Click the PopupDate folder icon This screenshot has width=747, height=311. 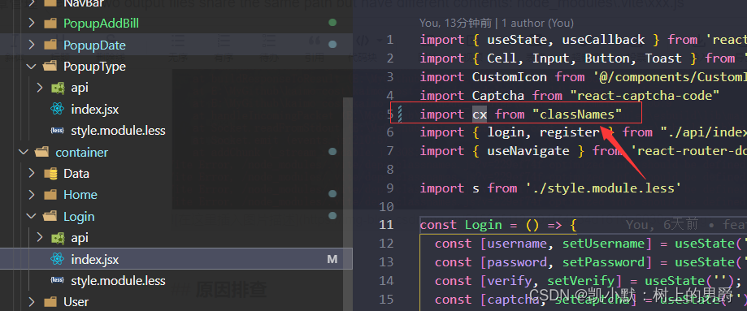click(x=50, y=45)
